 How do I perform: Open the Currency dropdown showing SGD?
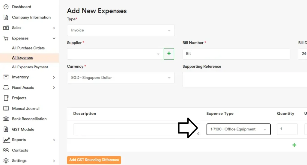pos(121,78)
